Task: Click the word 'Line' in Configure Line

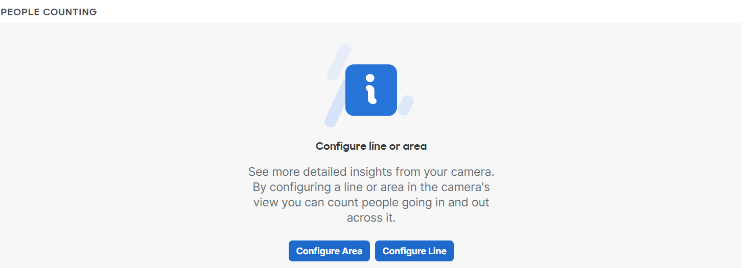Action: click(x=437, y=251)
